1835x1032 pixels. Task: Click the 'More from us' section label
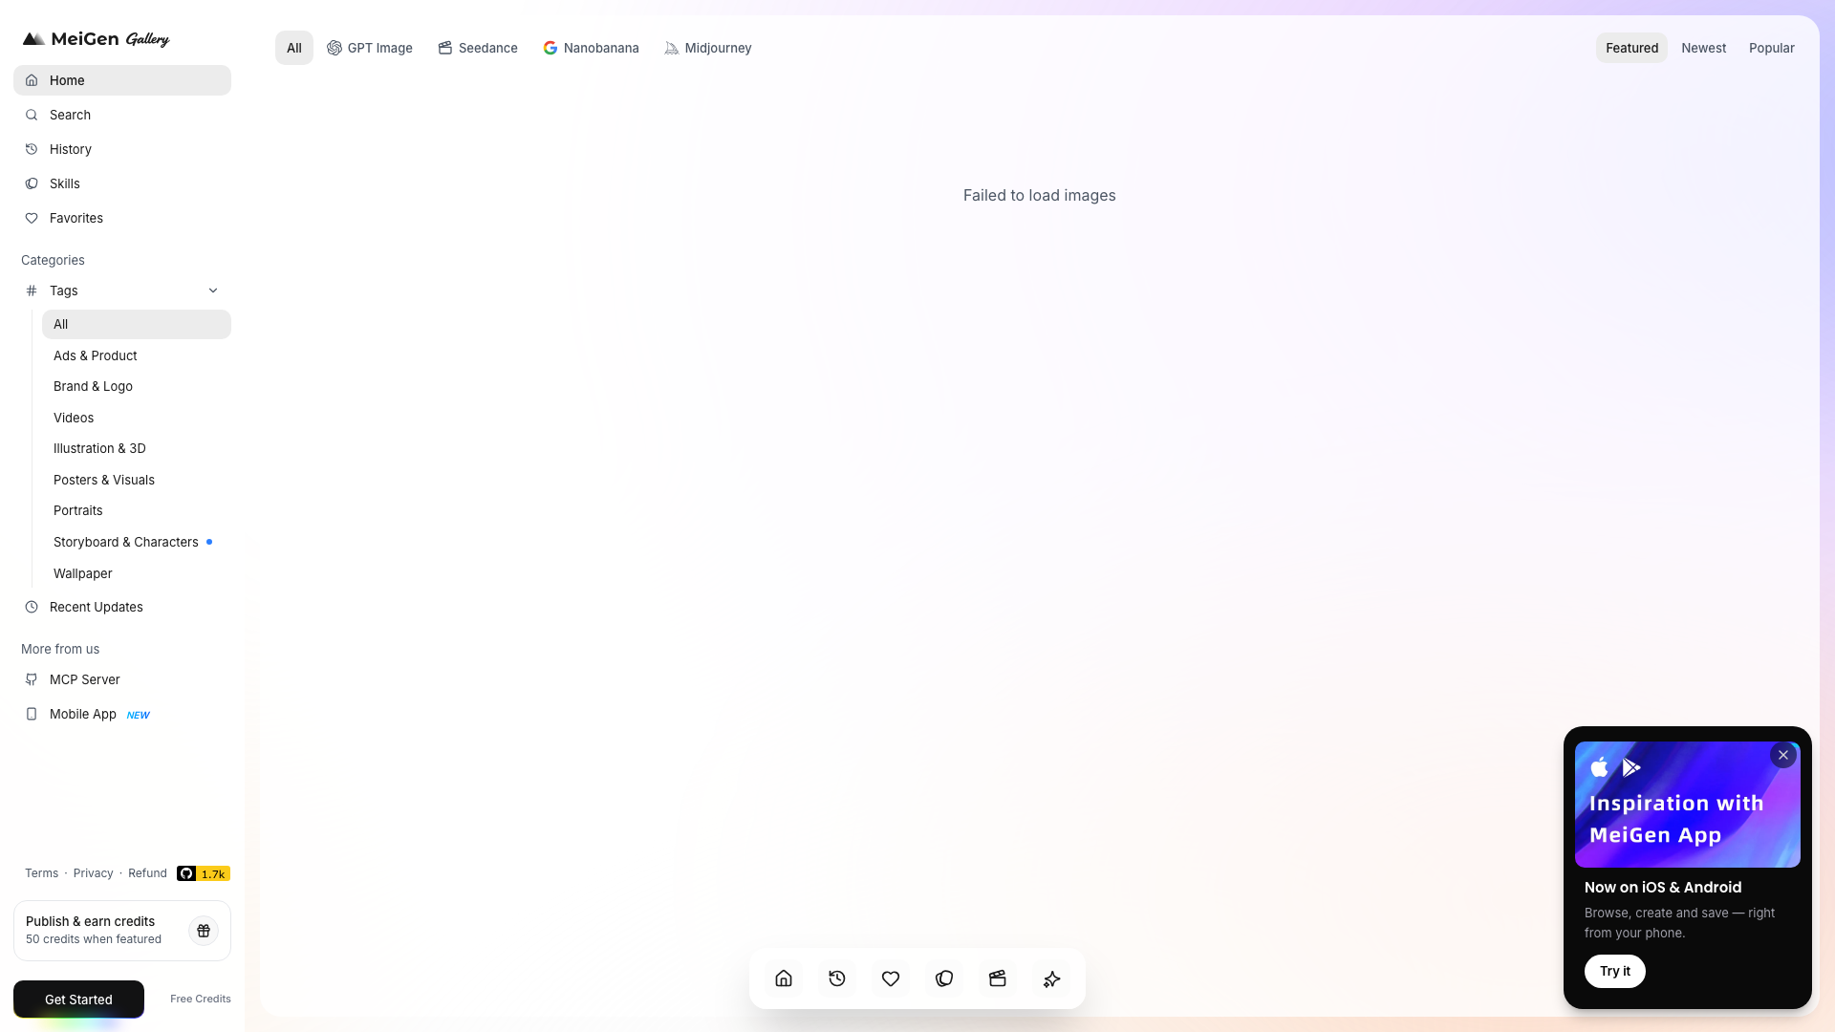click(60, 649)
